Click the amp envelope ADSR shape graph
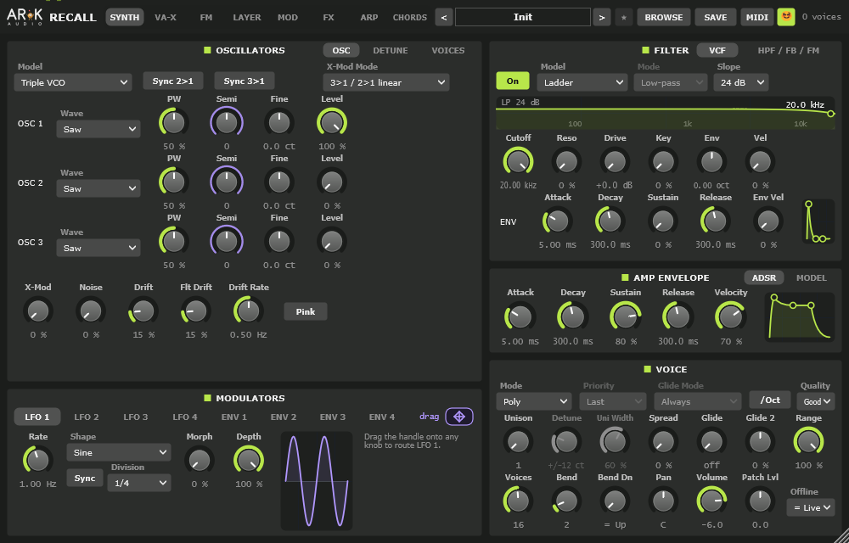The width and height of the screenshot is (849, 543). pyautogui.click(x=800, y=317)
